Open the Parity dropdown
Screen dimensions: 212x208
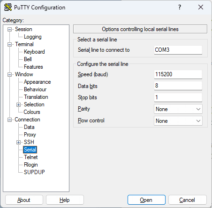[178, 109]
